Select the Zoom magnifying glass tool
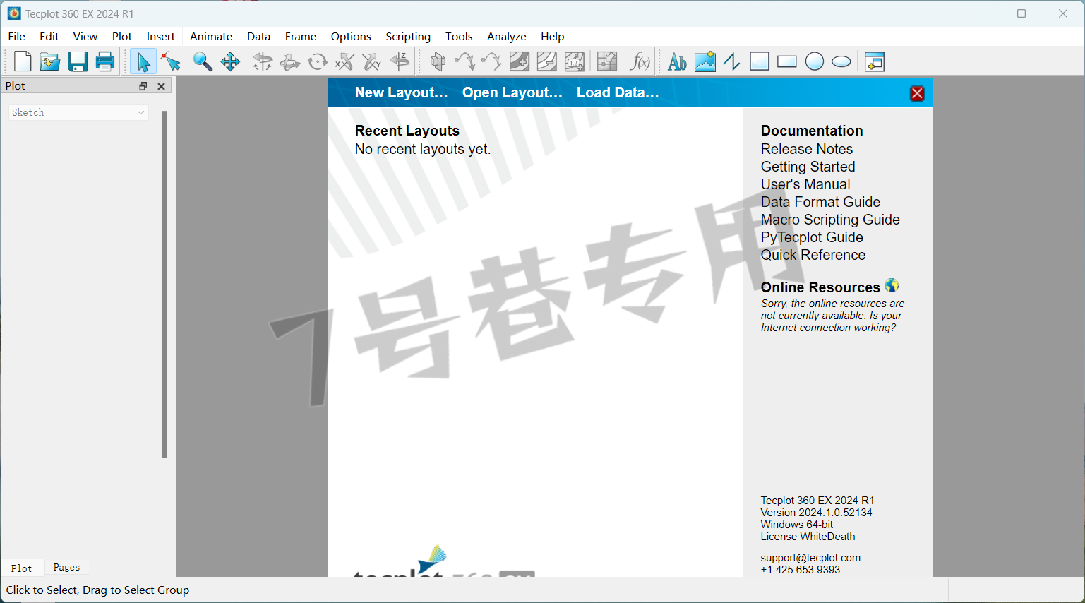 (203, 62)
